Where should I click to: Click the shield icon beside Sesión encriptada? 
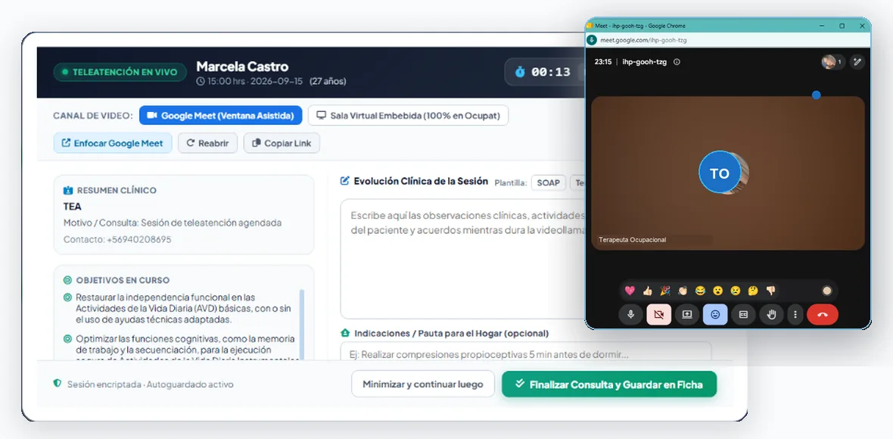click(x=57, y=384)
